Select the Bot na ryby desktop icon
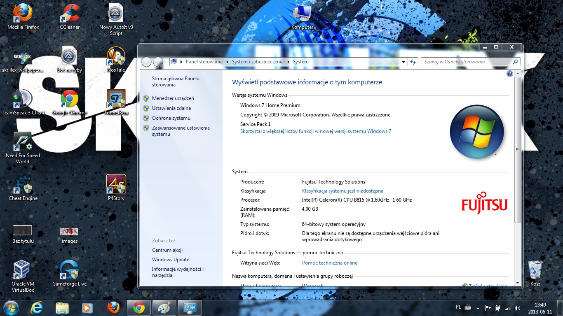 click(x=70, y=60)
